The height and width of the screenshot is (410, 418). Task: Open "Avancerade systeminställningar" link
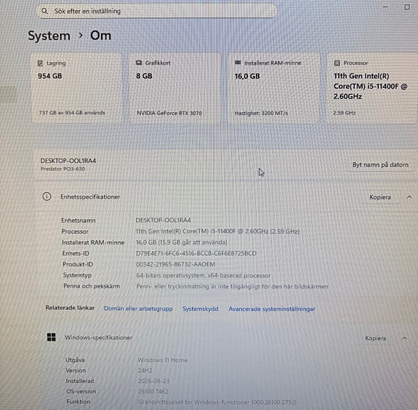[x=272, y=309]
